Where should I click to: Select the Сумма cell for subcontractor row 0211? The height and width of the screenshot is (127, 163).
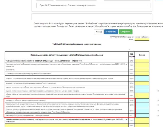click(x=142, y=116)
